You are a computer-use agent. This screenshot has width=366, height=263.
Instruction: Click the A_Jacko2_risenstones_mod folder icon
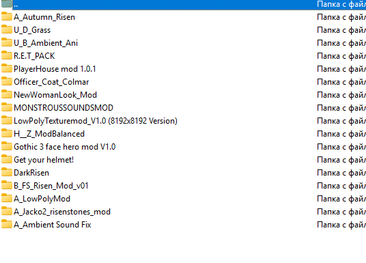click(x=7, y=211)
